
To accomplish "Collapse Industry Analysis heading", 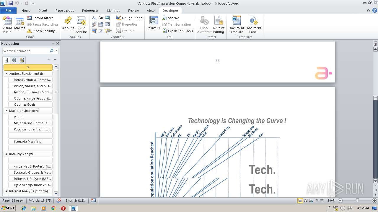I will point(6,154).
